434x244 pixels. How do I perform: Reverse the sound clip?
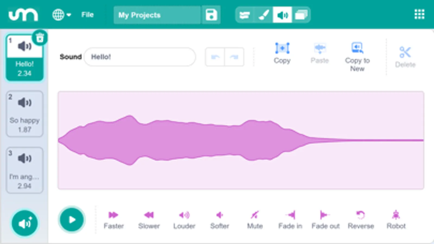tap(361, 220)
